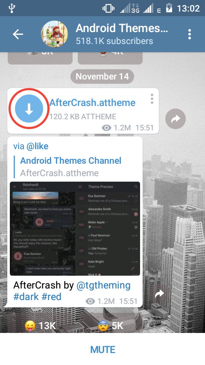View the AfterCrash theme preview image
The height and width of the screenshot is (365, 205).
[x=75, y=229]
